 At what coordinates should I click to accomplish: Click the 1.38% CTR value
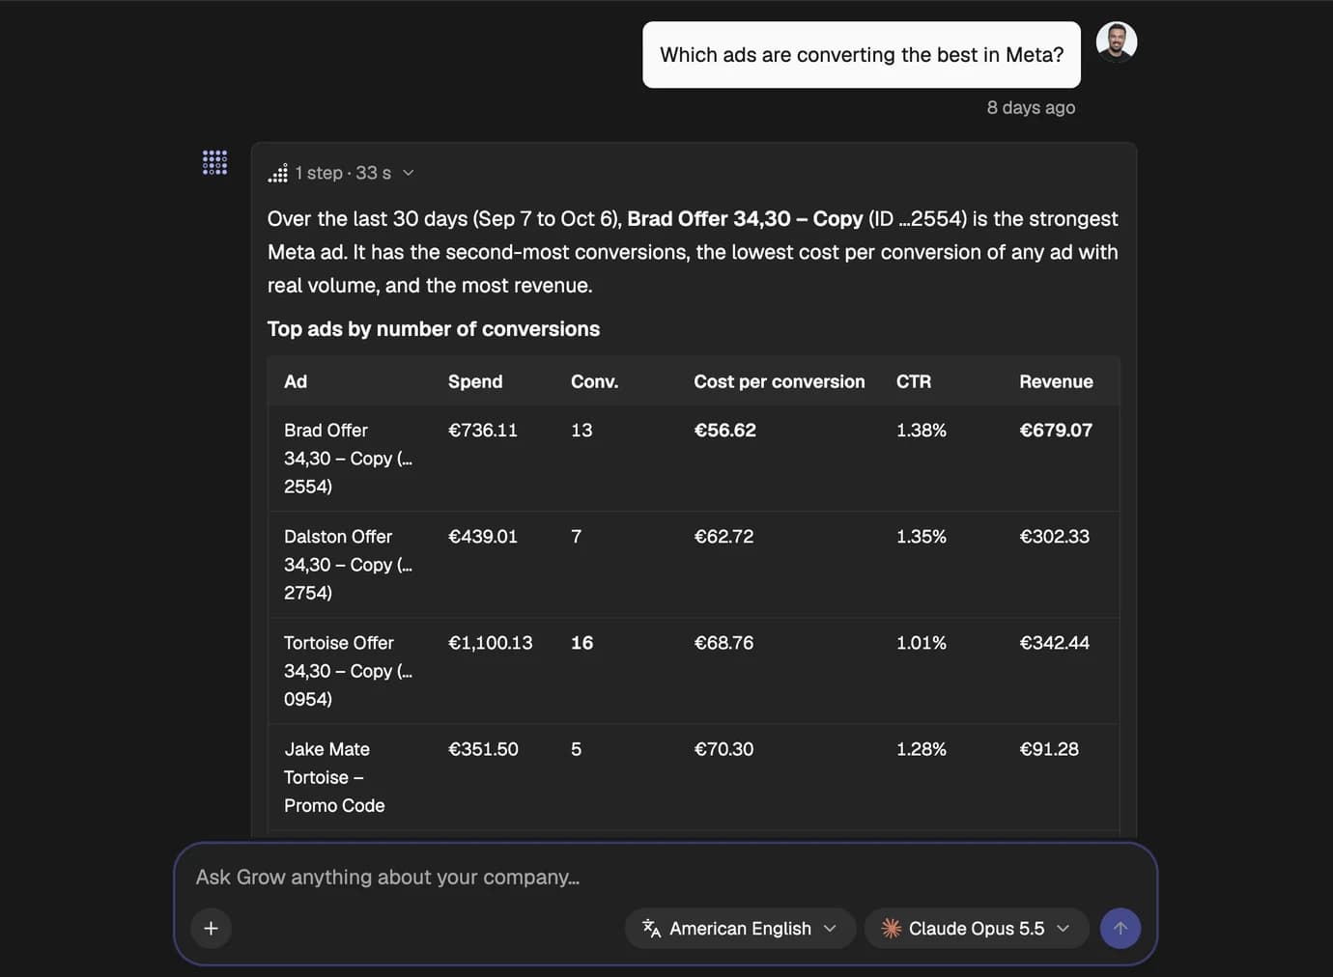point(922,430)
